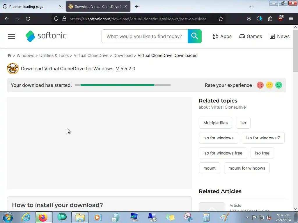Open the Calculator taskbar icon

pyautogui.click(x=206, y=217)
